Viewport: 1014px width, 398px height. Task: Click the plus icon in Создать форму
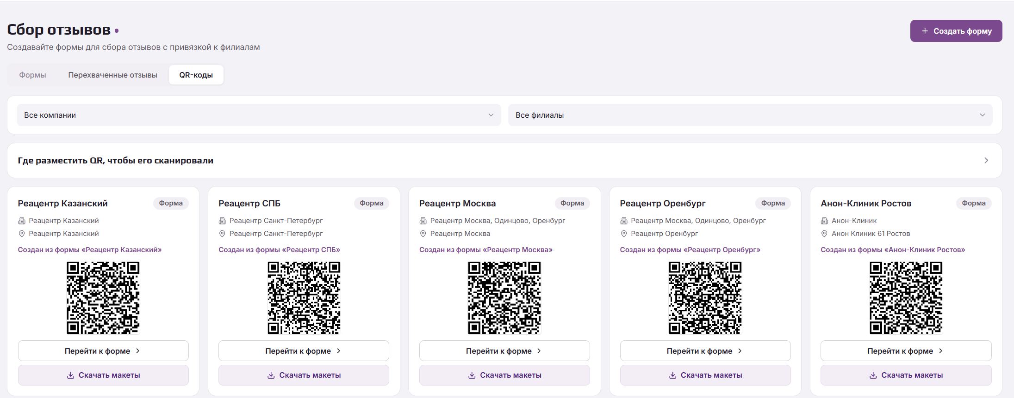click(925, 31)
